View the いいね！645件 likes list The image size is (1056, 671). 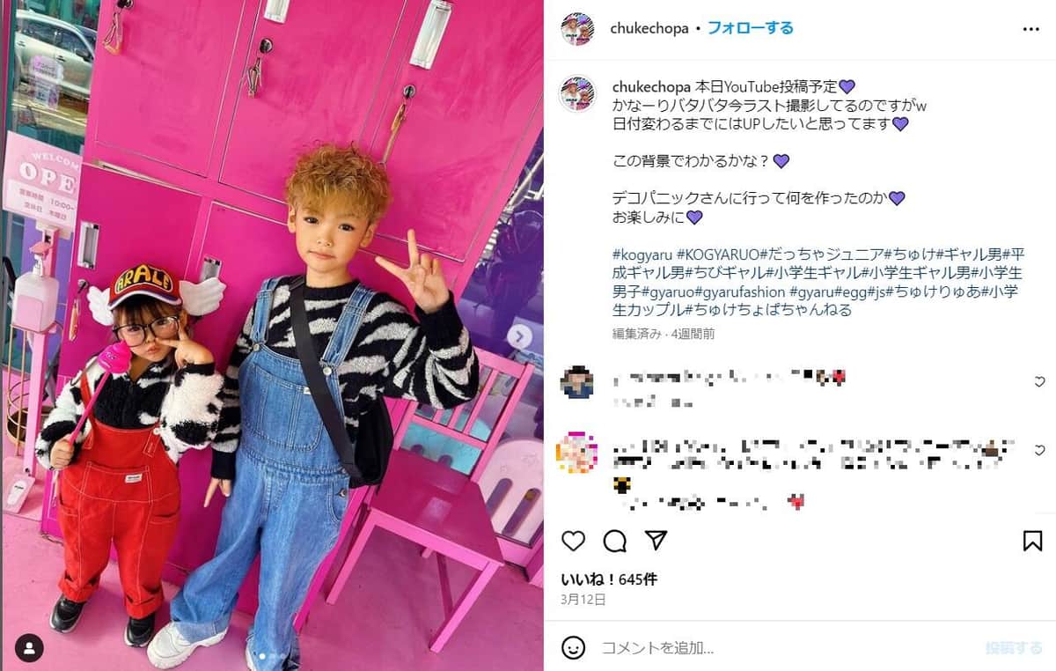click(x=609, y=579)
